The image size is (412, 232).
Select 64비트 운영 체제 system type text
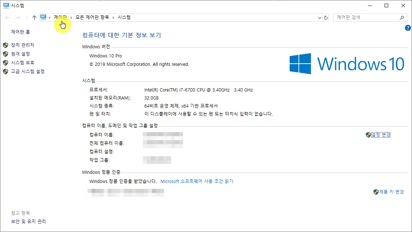coord(181,106)
